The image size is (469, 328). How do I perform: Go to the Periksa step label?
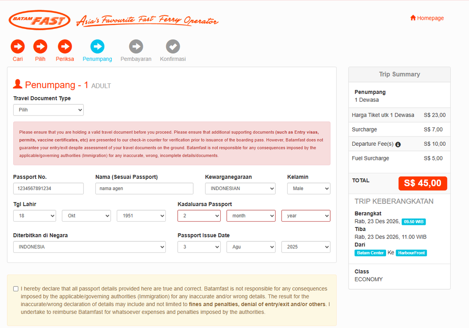pos(65,59)
